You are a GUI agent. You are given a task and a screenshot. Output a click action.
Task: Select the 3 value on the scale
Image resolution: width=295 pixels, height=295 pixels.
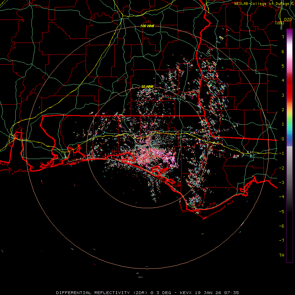click(x=283, y=95)
